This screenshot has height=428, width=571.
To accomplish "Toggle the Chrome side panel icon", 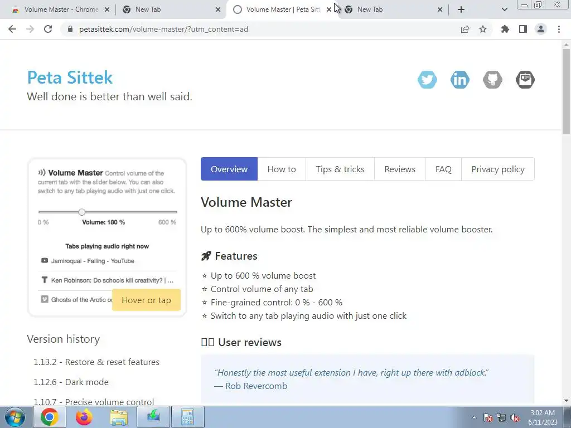I will pyautogui.click(x=523, y=29).
